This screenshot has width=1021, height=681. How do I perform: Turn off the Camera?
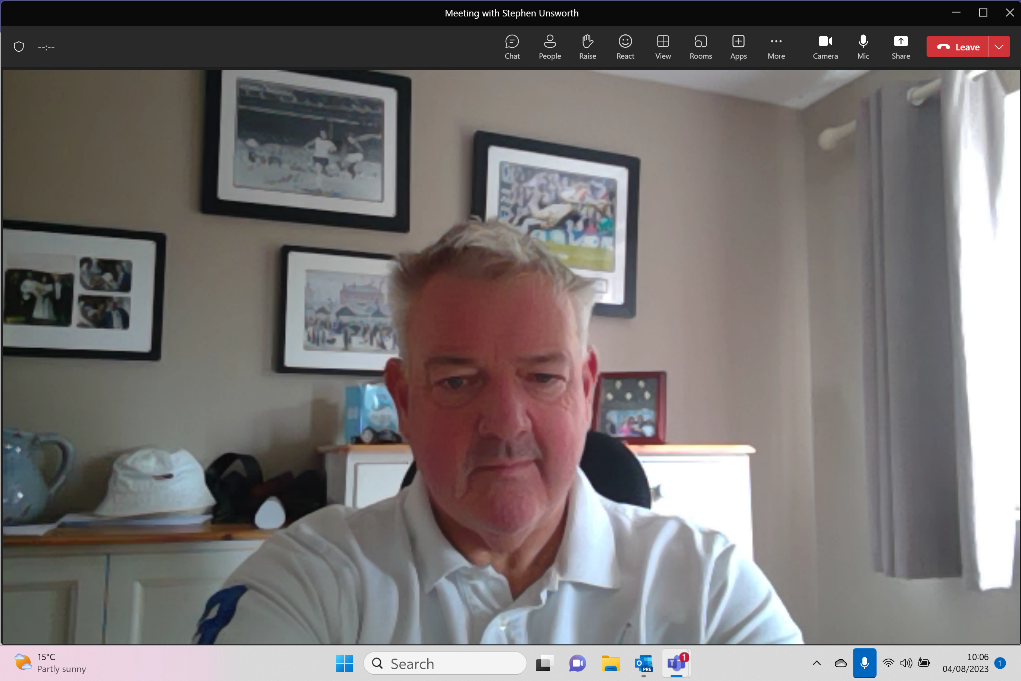825,46
